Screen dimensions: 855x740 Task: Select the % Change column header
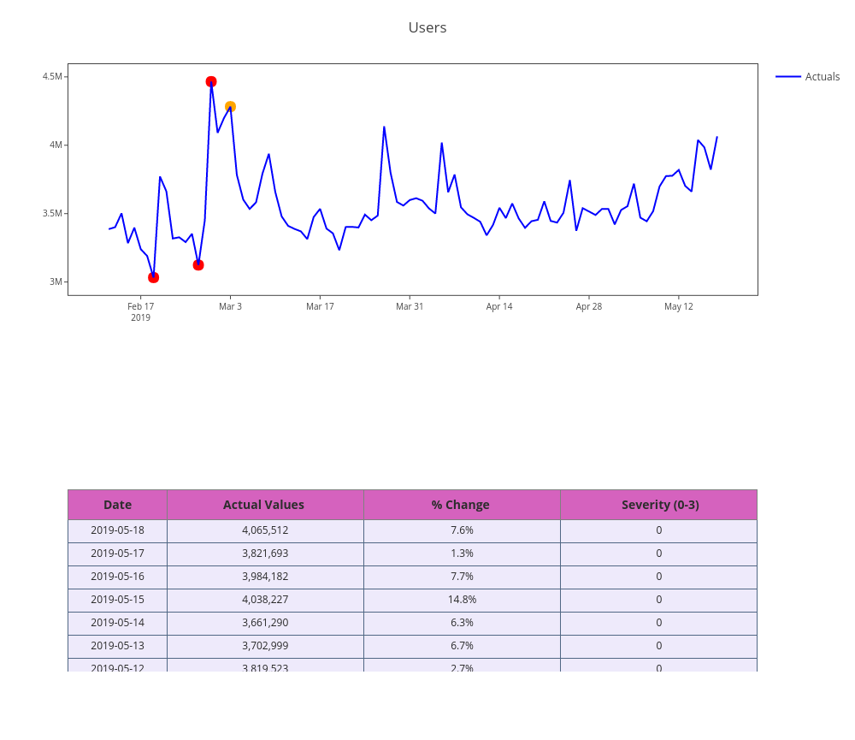pos(461,505)
